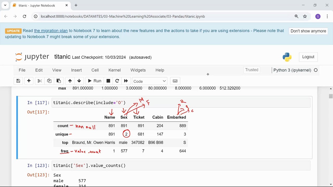
Task: Click the Embarked column header
Action: (x=176, y=117)
